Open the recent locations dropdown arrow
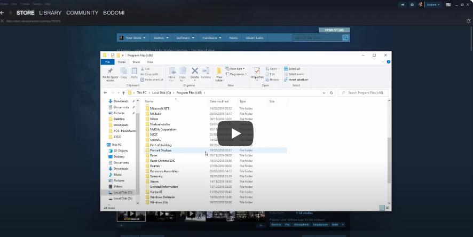 (119, 93)
